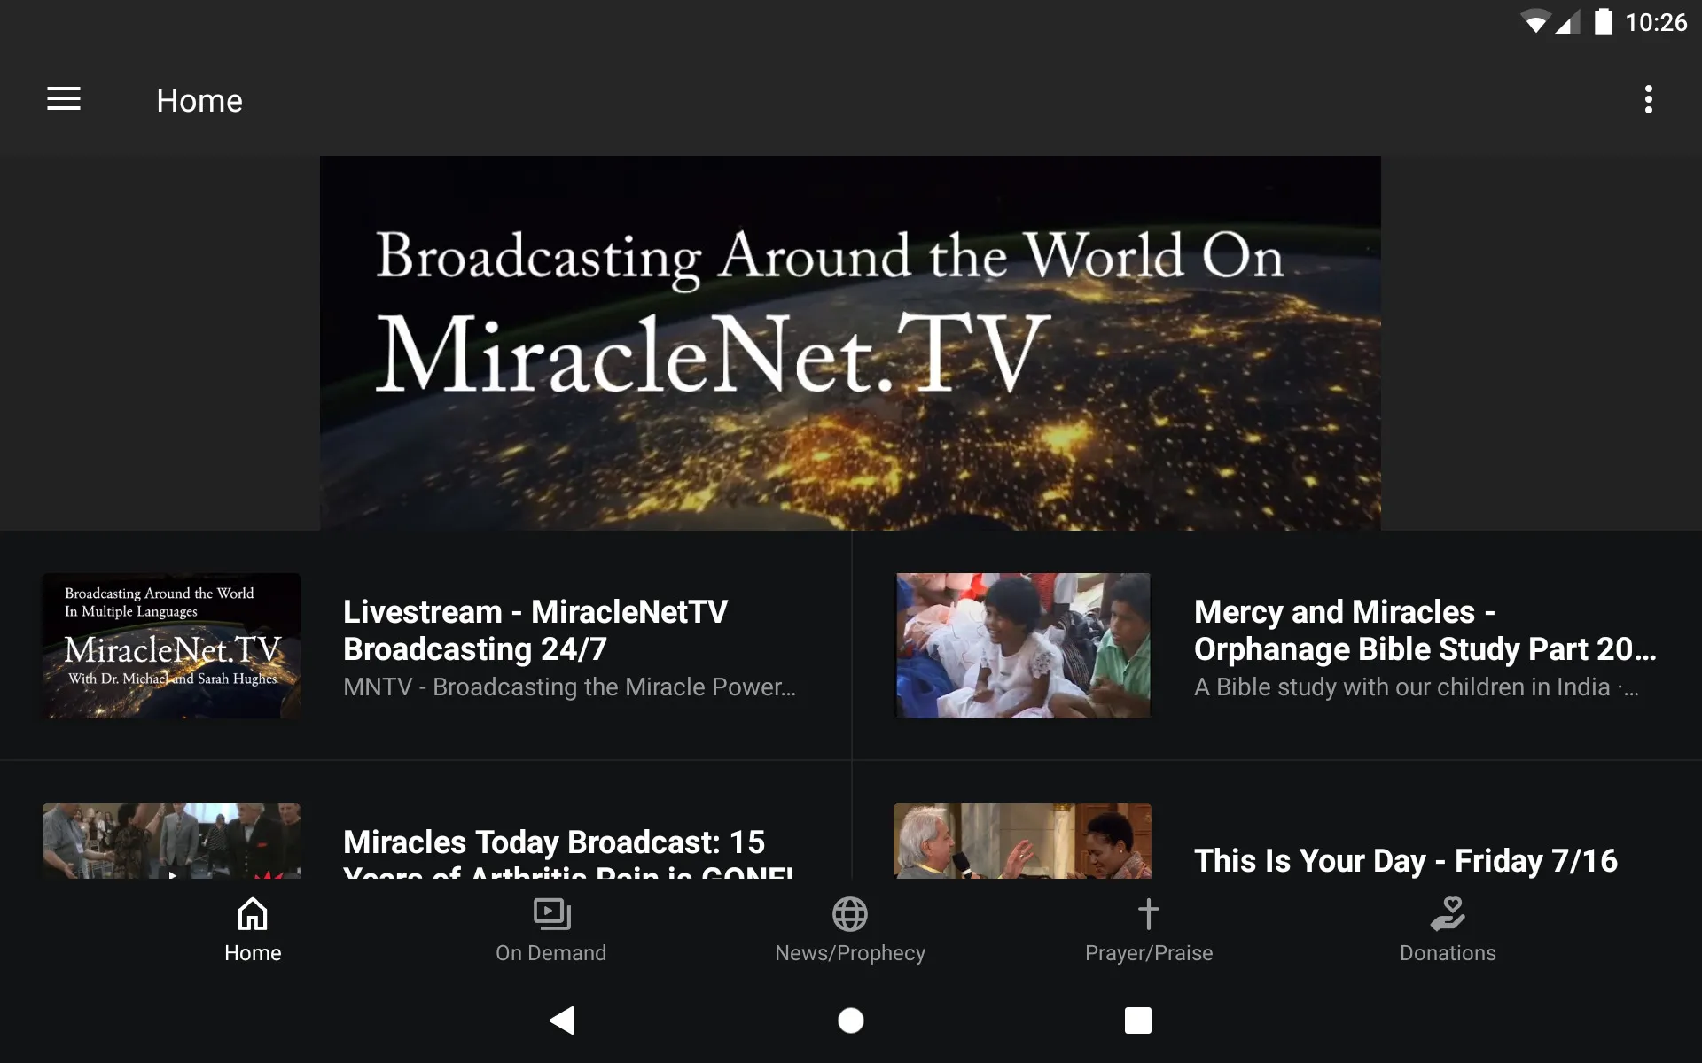Open Donations section
The image size is (1702, 1063).
point(1447,929)
